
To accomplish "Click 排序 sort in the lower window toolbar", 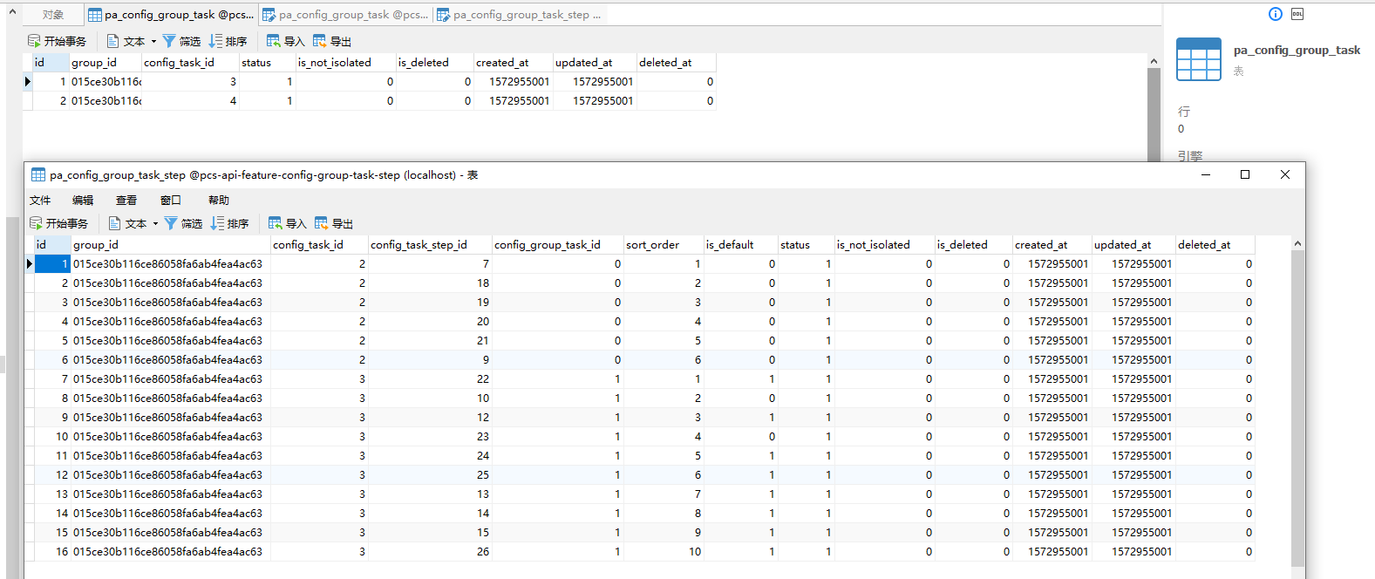I will 230,223.
